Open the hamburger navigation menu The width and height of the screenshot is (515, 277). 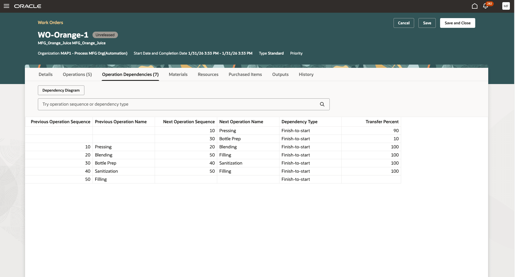[x=6, y=6]
